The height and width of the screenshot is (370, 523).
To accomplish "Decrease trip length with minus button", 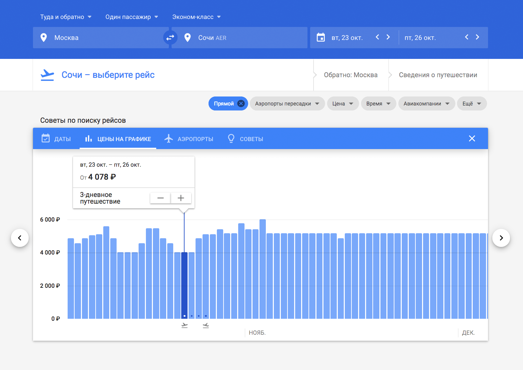I will tap(160, 198).
